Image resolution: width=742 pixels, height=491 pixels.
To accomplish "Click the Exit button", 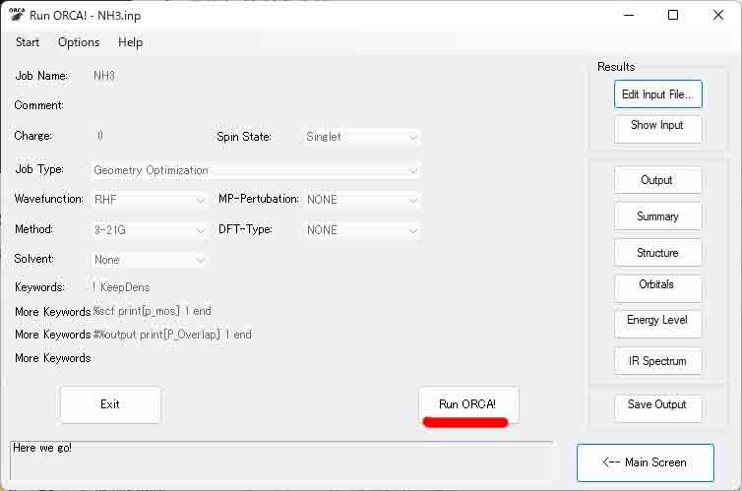I will click(x=110, y=404).
